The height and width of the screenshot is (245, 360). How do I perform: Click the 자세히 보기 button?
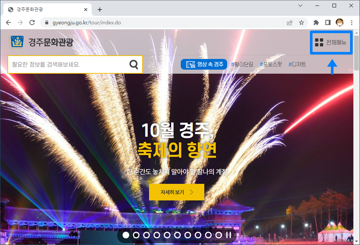point(177,192)
